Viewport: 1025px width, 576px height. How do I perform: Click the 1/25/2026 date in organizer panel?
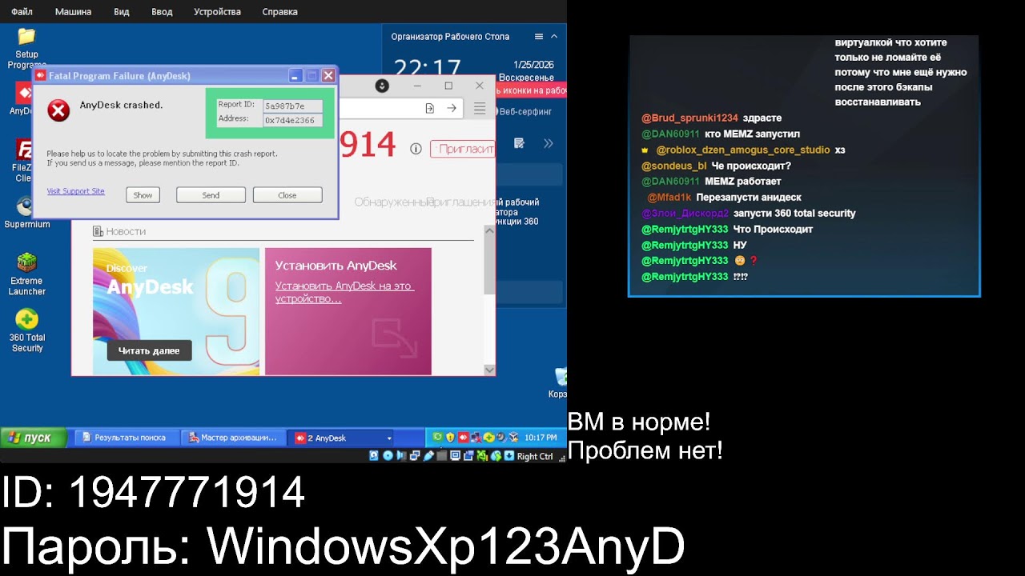(533, 65)
